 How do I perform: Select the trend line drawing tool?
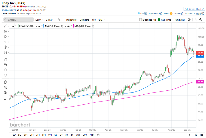pos(5,26)
